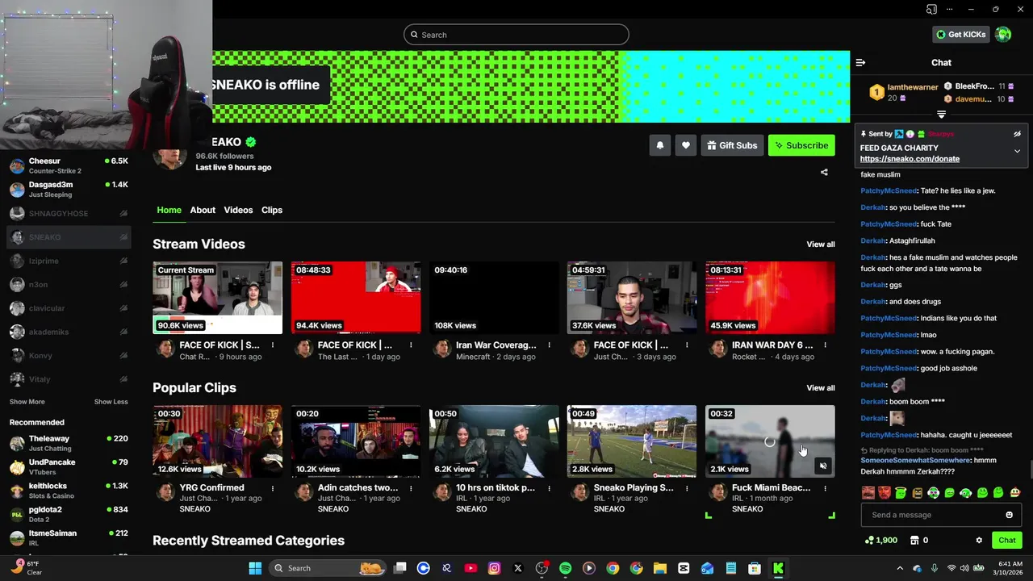This screenshot has width=1033, height=581.
Task: Click the green Subscribe button
Action: point(801,145)
